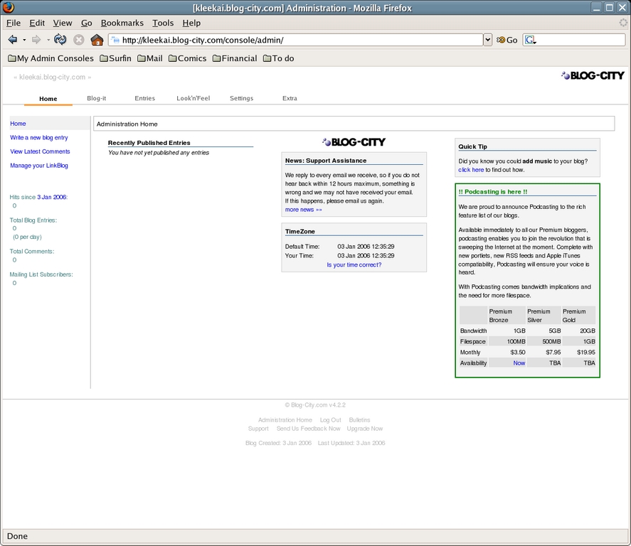Switch to the Entries tab
This screenshot has height=546, width=631.
[144, 98]
